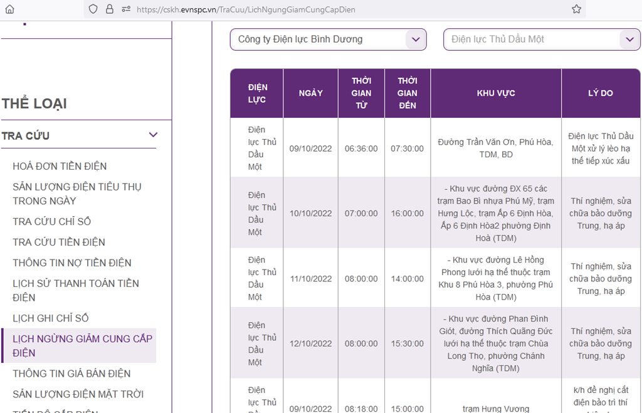Go to TRA CỨU CHỈ SỐ
The width and height of the screenshot is (642, 413).
coord(51,221)
